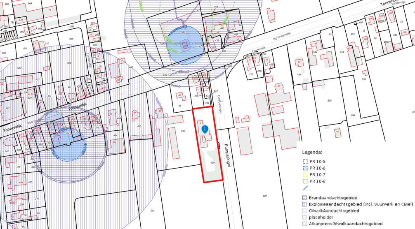
Task: Click the Legenda: heading
Action: click(312, 152)
